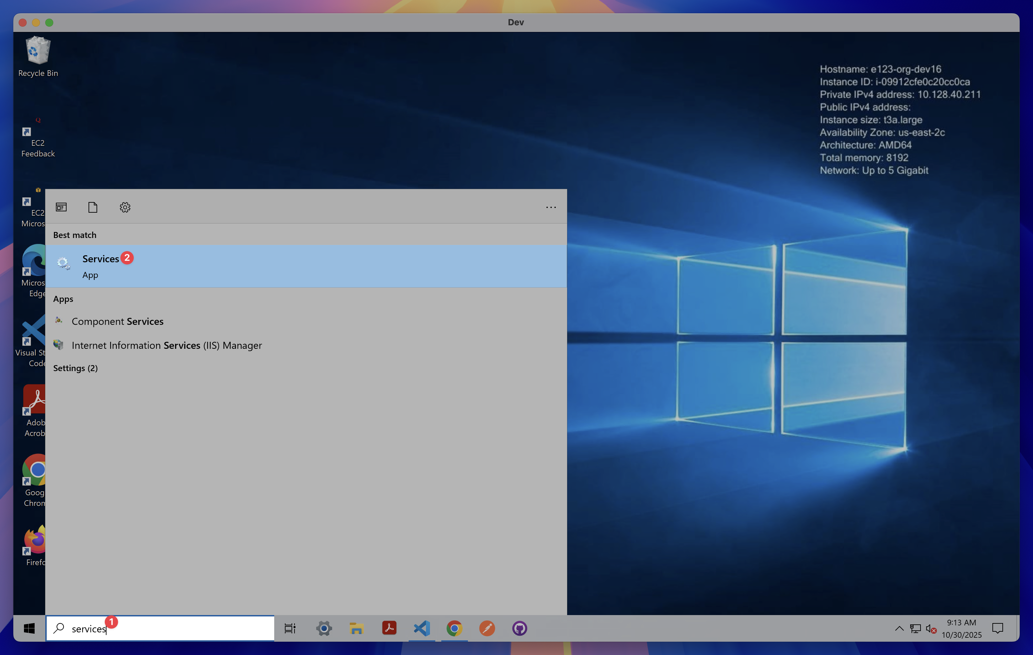Open GitHub Desktop from the taskbar

point(519,628)
